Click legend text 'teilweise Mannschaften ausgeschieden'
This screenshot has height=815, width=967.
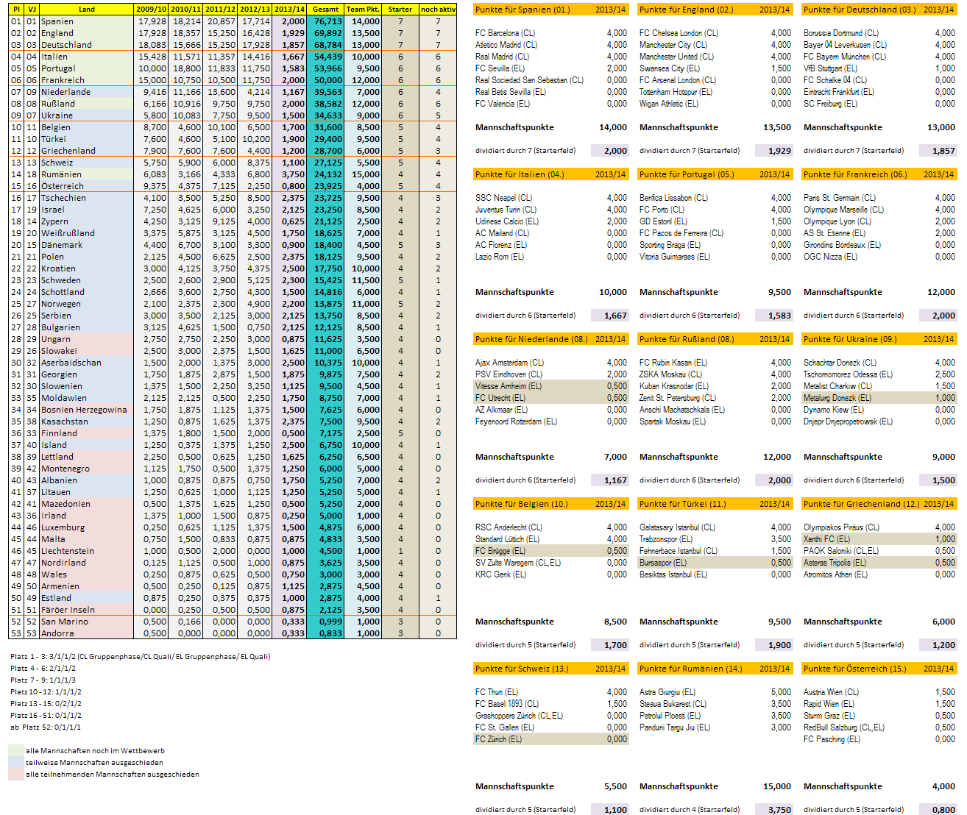coord(95,763)
